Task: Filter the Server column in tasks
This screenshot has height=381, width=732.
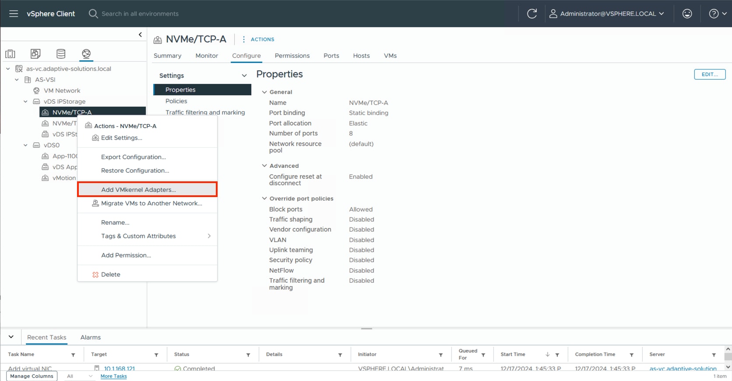Action: pos(714,355)
